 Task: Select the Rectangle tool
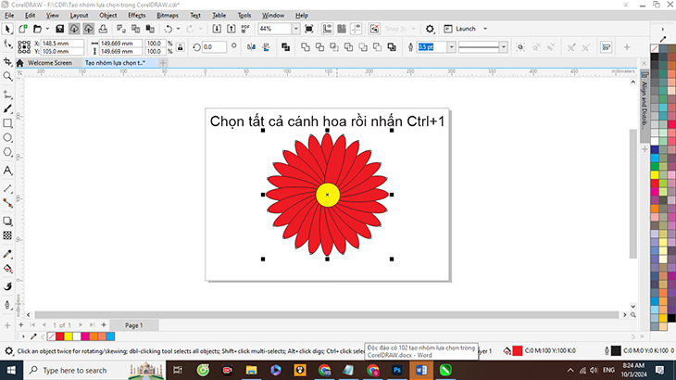[7, 123]
